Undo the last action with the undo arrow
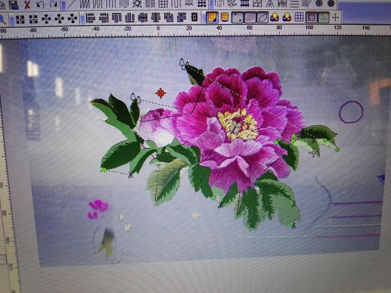This screenshot has height=293, width=391. (41, 4)
